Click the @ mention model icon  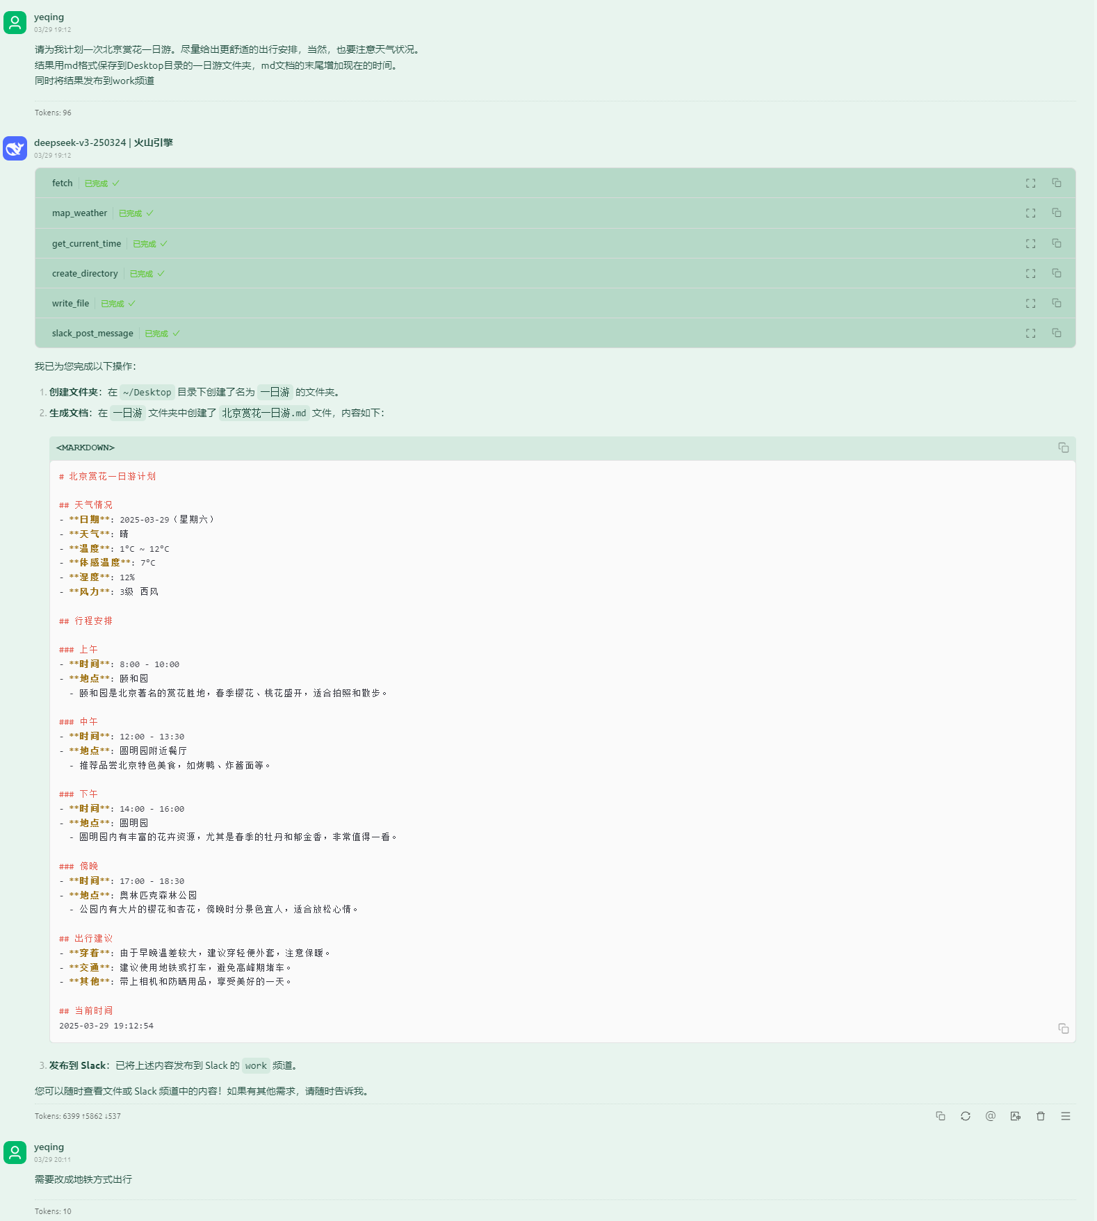990,1116
